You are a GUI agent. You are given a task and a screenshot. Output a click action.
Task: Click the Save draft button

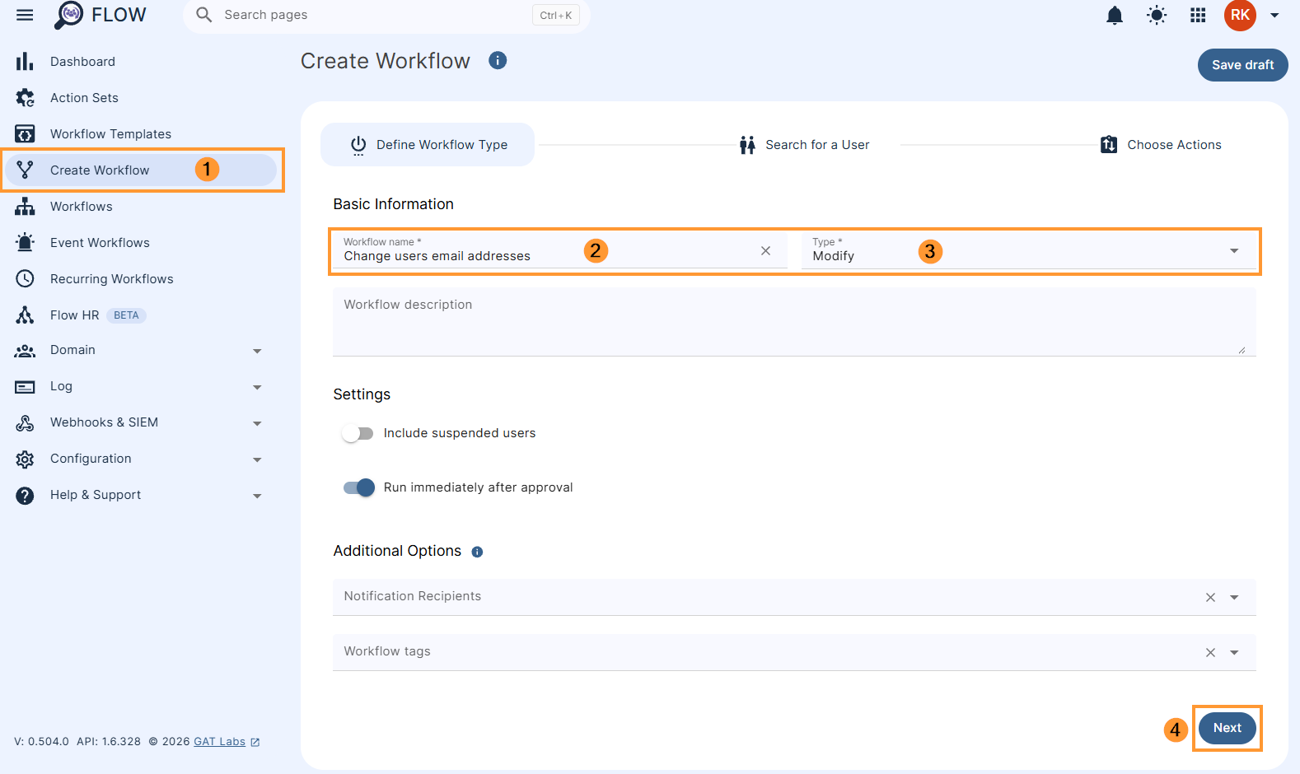(1242, 65)
